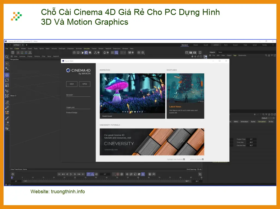This screenshot has height=209, width=280.
Task: Add a new project tab with plus
Action: point(26,45)
